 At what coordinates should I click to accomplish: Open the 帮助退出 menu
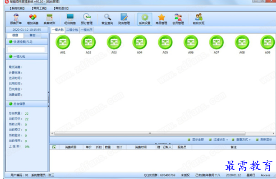click(x=61, y=8)
